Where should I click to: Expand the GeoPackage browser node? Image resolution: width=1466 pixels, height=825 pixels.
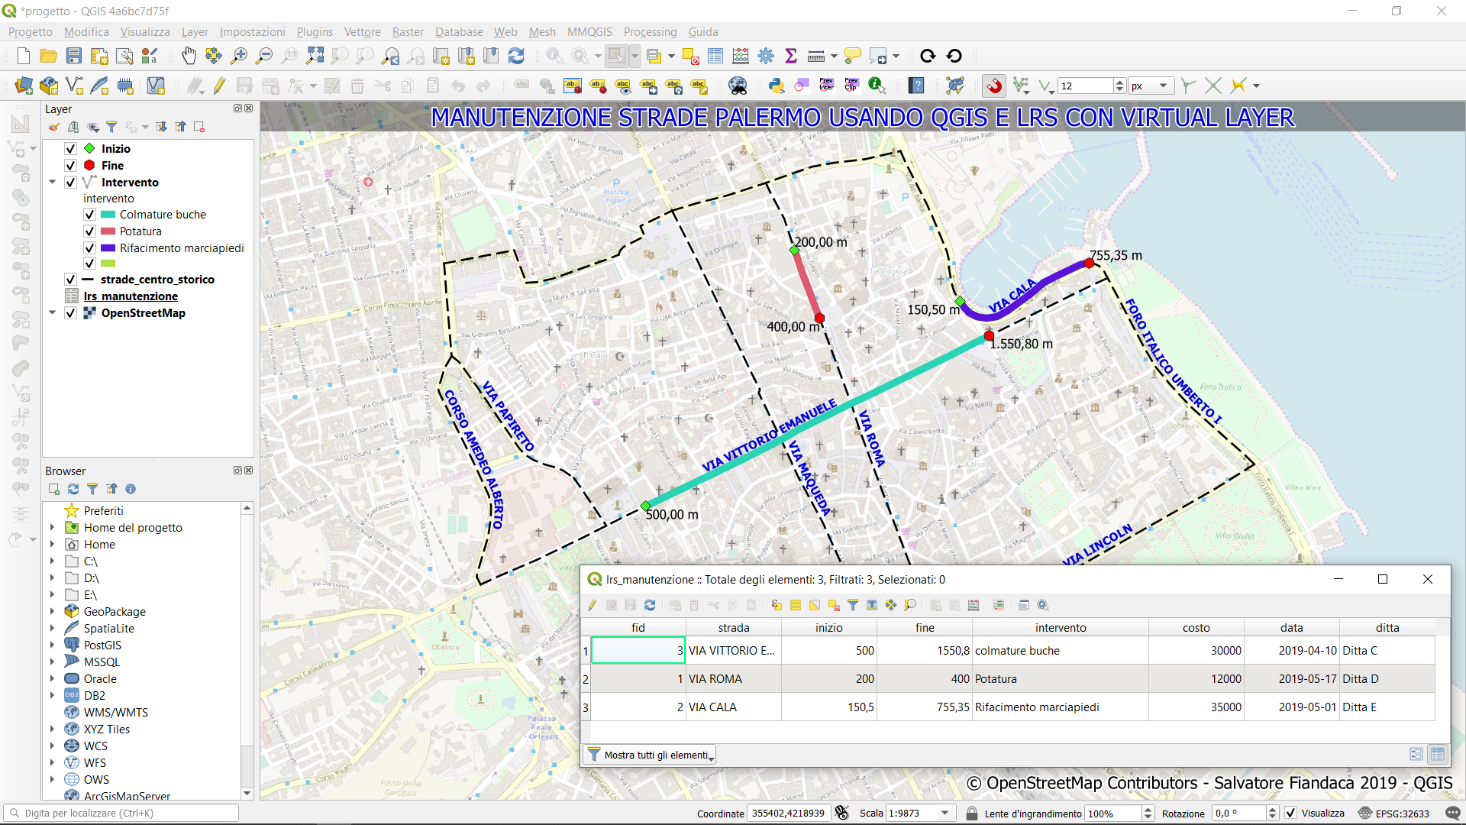(52, 611)
